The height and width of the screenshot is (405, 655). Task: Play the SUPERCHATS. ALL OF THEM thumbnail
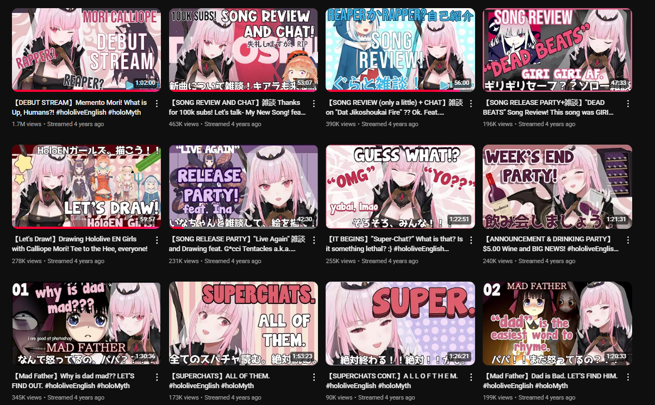click(244, 323)
